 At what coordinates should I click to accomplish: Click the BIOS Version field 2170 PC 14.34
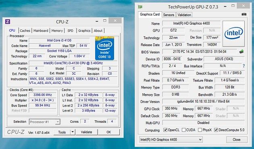click(200, 52)
